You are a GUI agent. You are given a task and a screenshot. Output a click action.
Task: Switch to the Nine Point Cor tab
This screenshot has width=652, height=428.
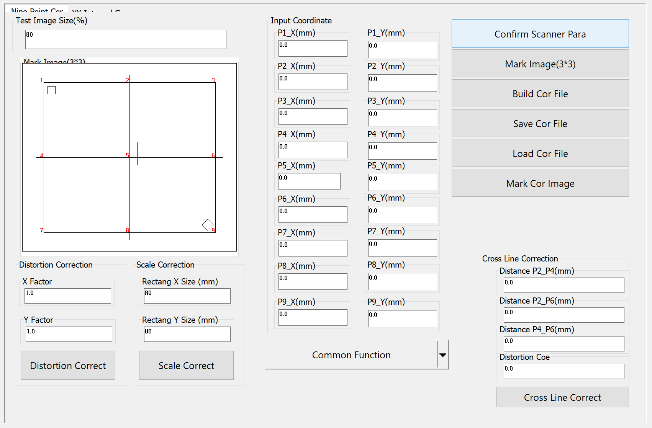pyautogui.click(x=37, y=9)
